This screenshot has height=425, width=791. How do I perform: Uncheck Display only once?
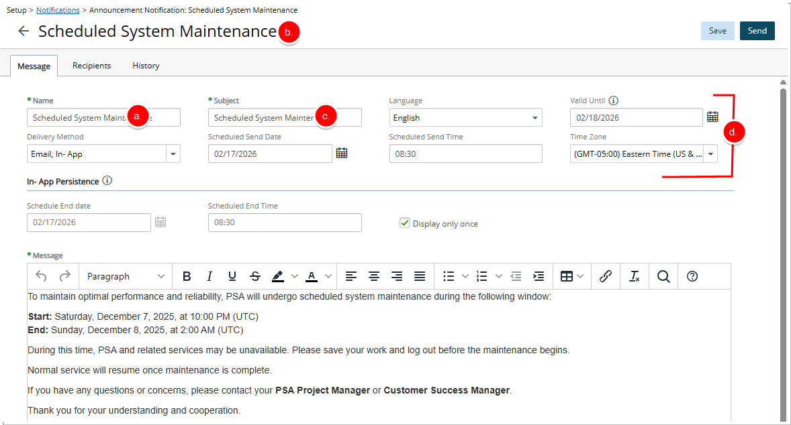tap(404, 223)
